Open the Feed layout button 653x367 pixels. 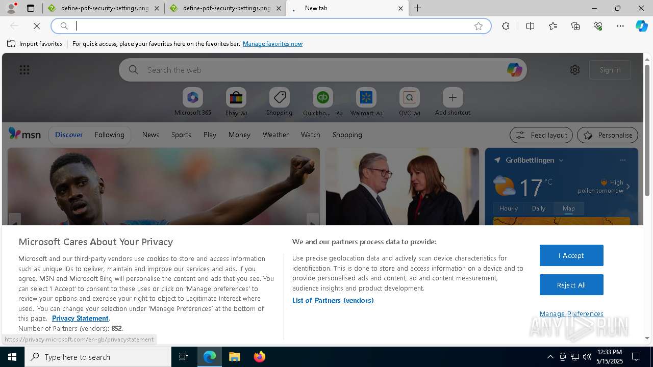click(541, 135)
